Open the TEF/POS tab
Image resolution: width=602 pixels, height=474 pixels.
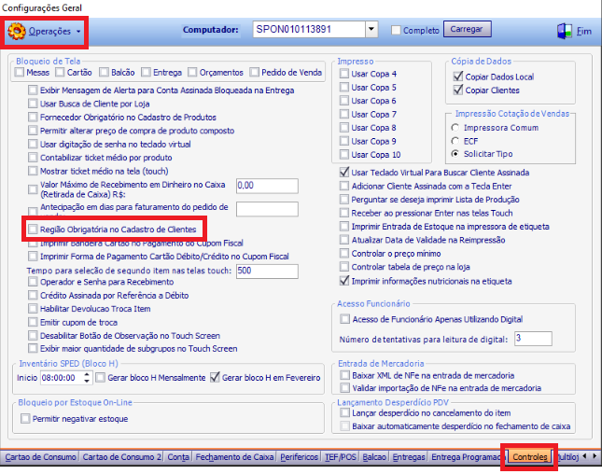tap(341, 456)
